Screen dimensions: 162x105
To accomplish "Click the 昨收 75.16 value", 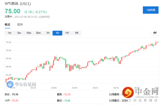I will tap(15, 94).
